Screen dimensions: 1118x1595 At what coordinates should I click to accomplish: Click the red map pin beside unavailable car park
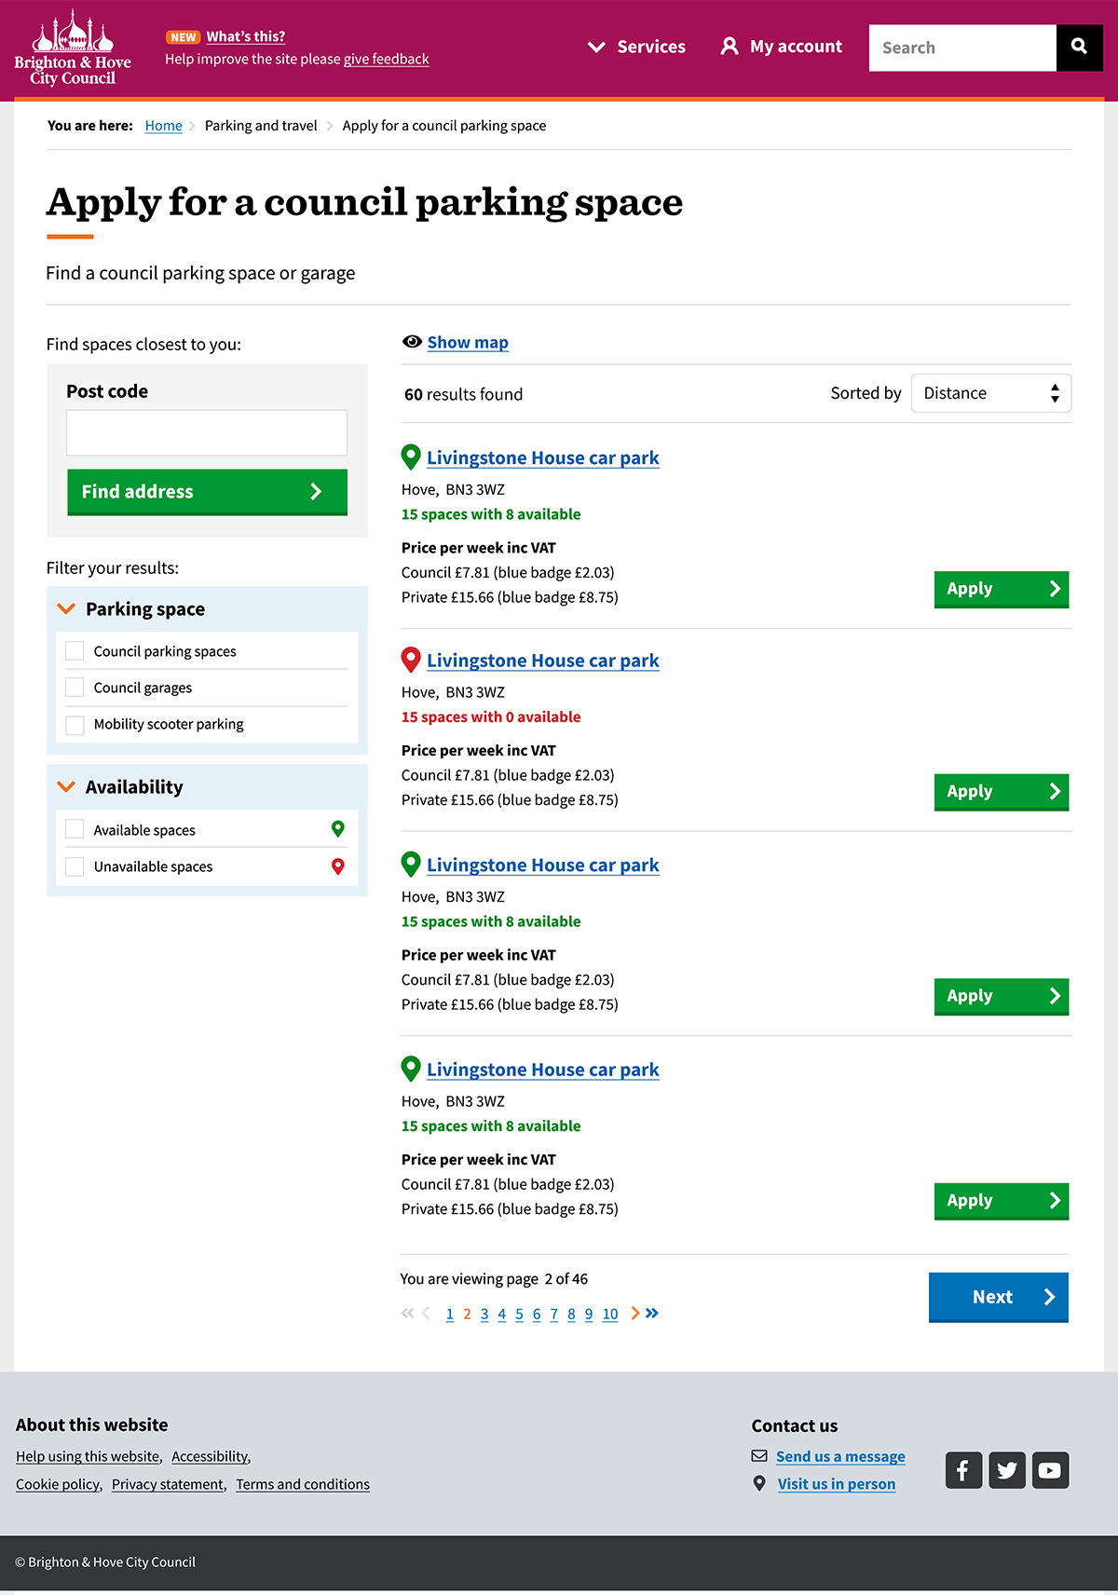pyautogui.click(x=410, y=661)
